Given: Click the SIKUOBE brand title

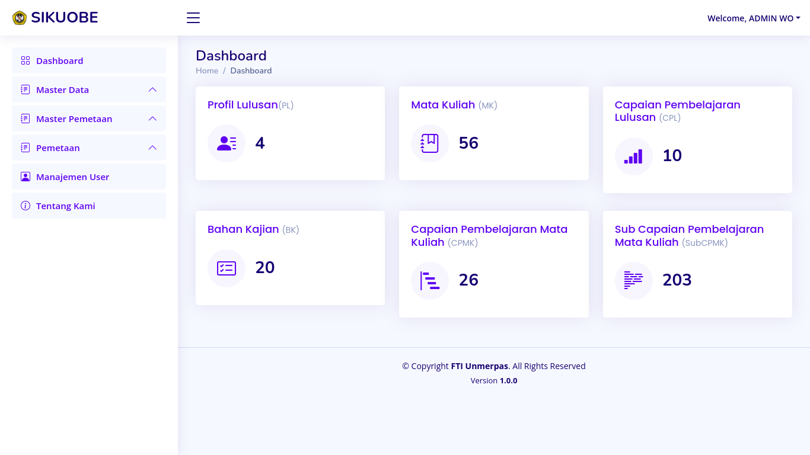Looking at the screenshot, I should coord(64,18).
